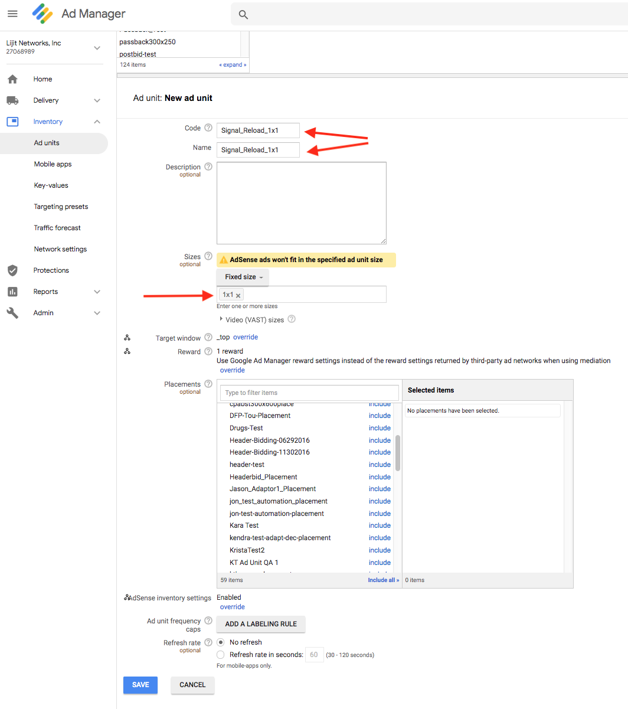Click ADD A LABELING RULE

260,624
